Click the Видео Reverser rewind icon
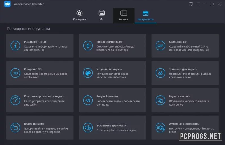Image resolution: width=225 pixels, height=145 pixels. pos(88,100)
